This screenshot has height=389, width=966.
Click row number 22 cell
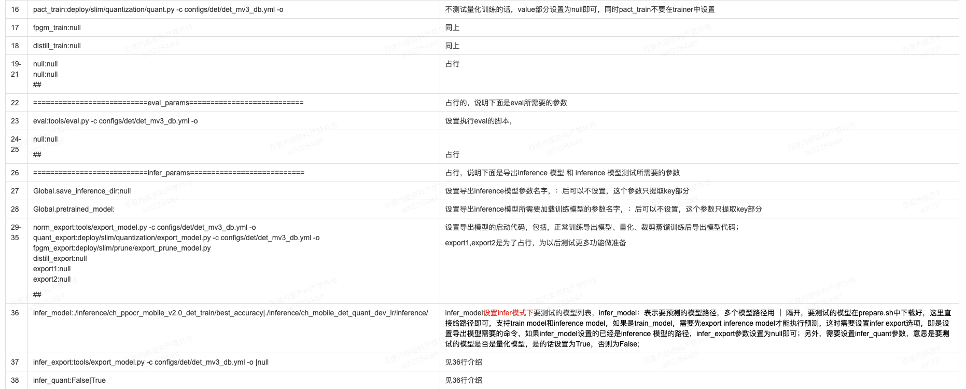pos(16,103)
